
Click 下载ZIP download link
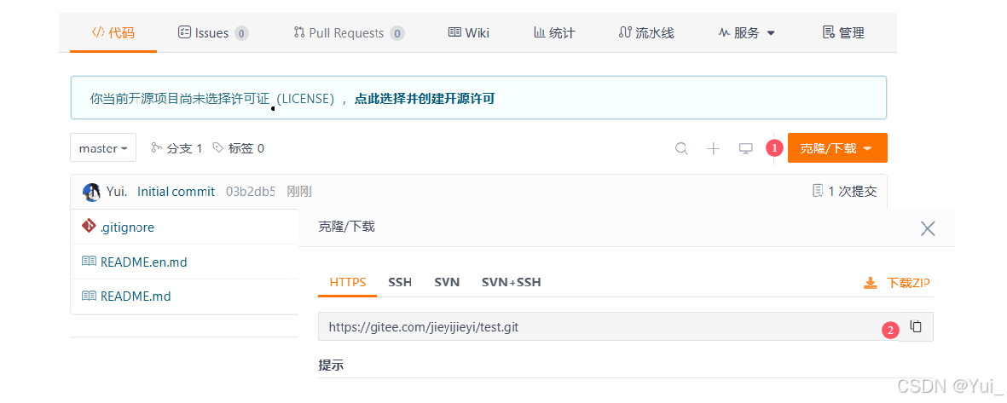(897, 283)
